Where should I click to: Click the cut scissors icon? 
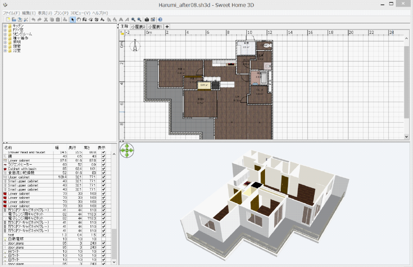[x=46, y=20]
